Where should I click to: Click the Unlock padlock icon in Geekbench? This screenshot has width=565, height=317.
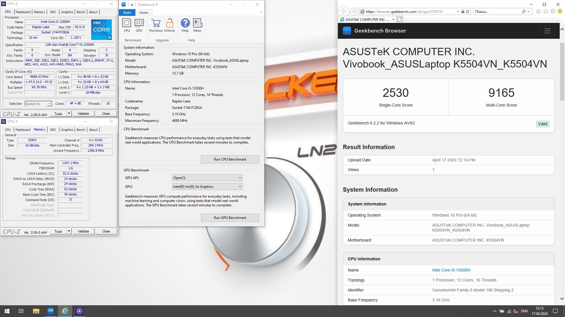pos(169,25)
